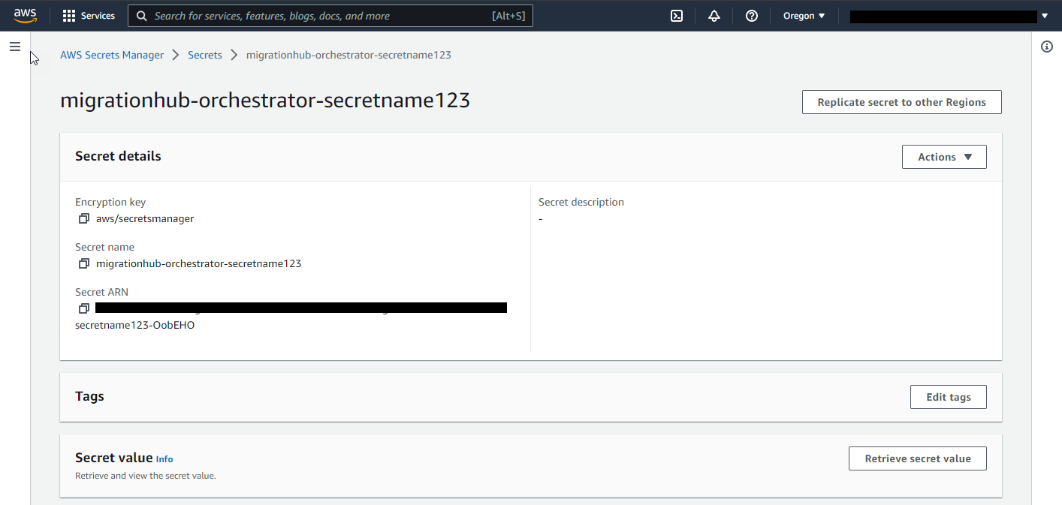The image size is (1062, 505).
Task: Copy the secret name
Action: (x=84, y=264)
